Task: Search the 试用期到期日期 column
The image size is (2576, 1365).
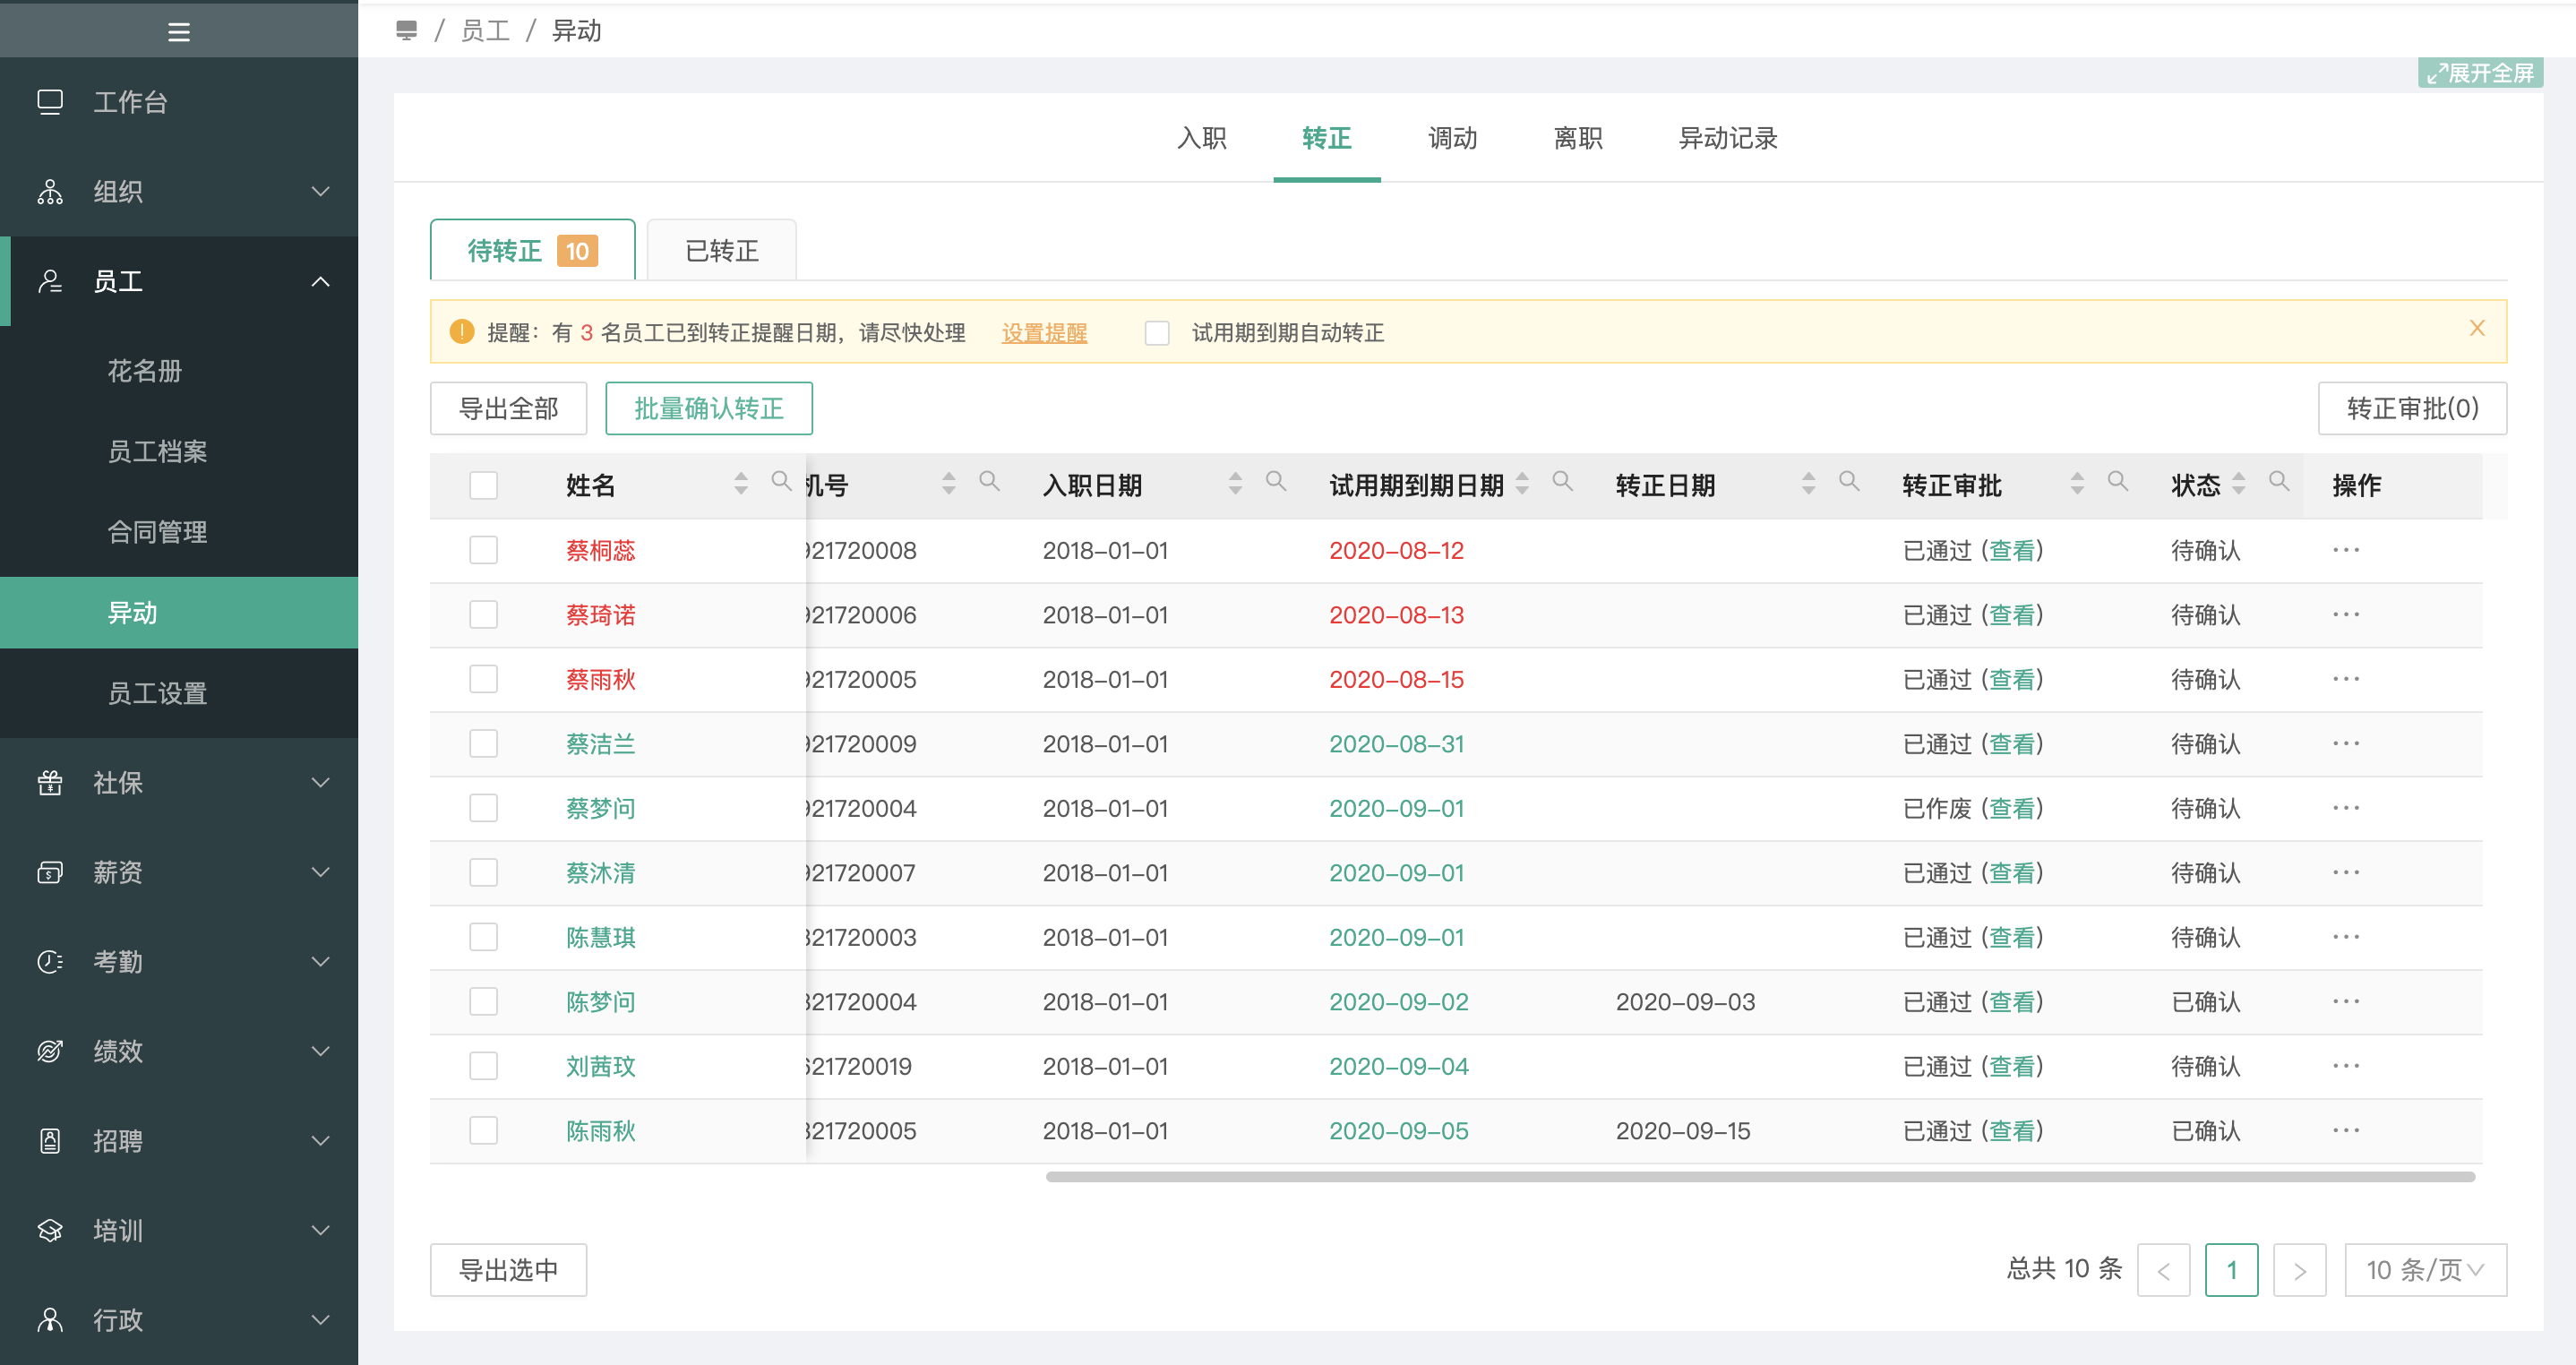Action: [x=1563, y=482]
